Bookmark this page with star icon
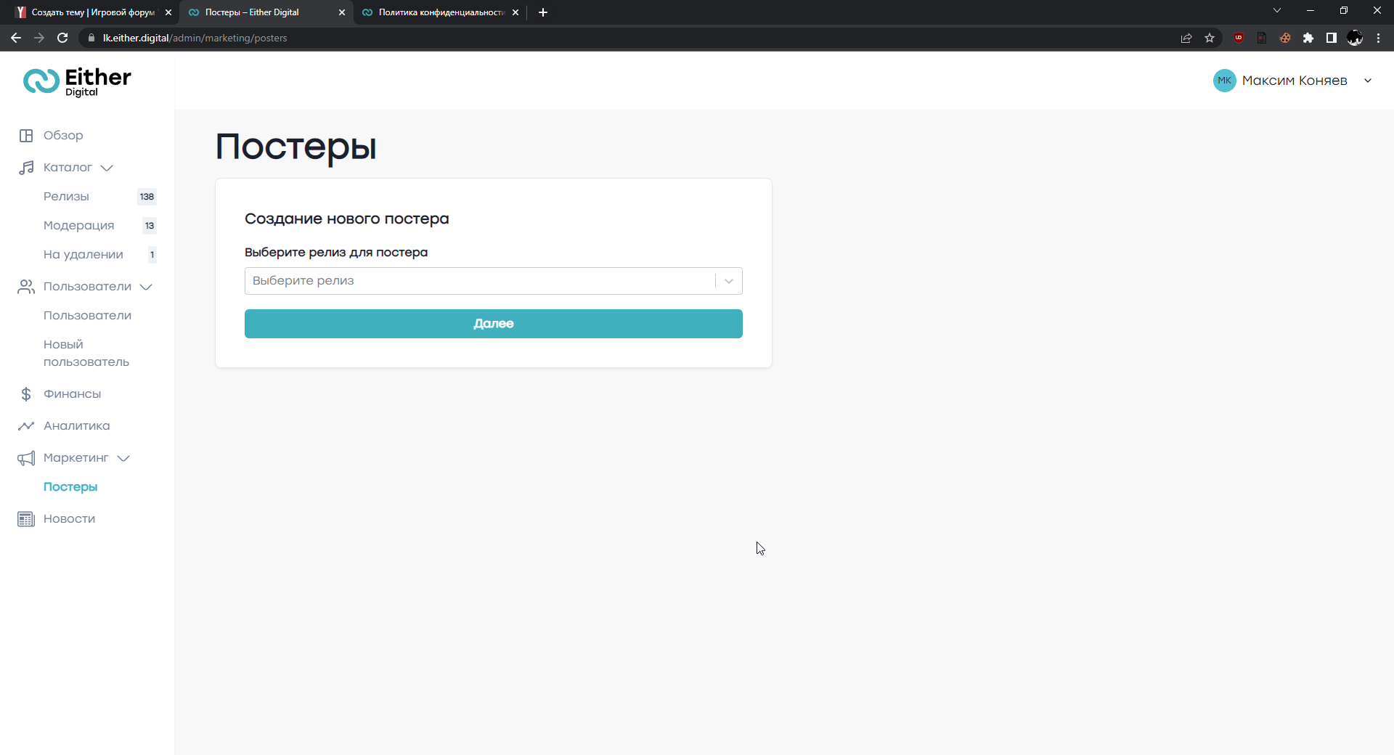Screen dimensions: 1394x755 (x=1210, y=38)
